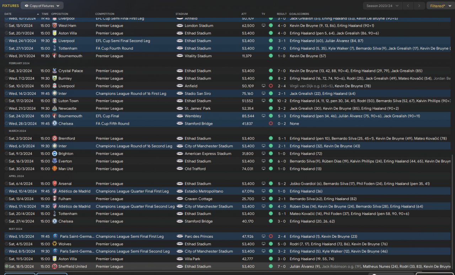Untick the selection circle on the Sheffield United row
Screen dimensions: 455x275
tap(6, 266)
